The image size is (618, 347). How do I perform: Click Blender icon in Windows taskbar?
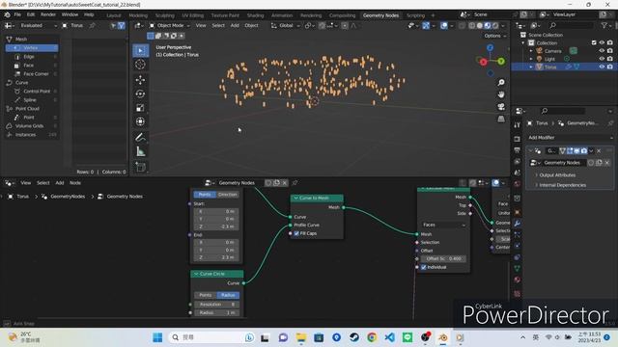click(443, 337)
